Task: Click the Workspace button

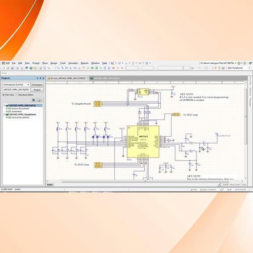Action: (x=37, y=85)
